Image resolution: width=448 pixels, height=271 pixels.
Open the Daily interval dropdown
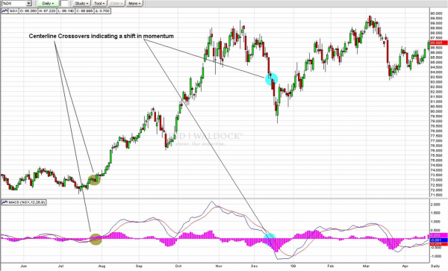pos(49,4)
